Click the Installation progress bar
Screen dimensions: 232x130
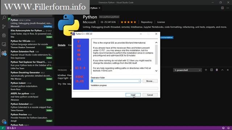click(124, 88)
